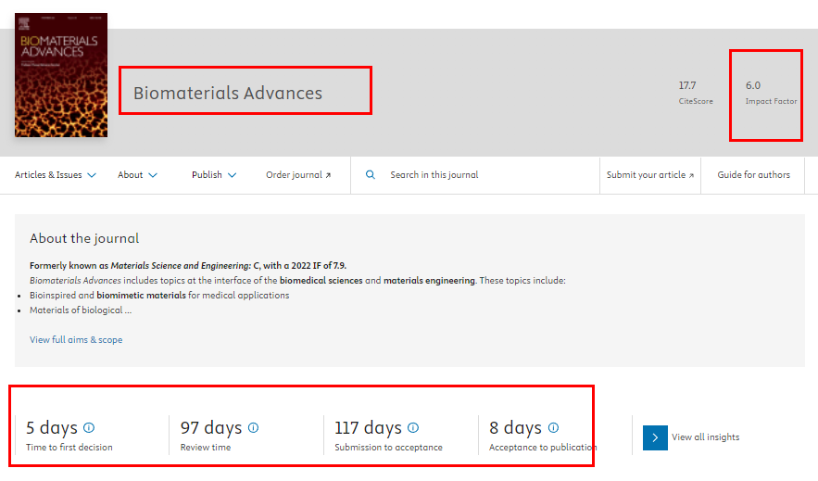Open the Publish dropdown menu

(x=214, y=175)
